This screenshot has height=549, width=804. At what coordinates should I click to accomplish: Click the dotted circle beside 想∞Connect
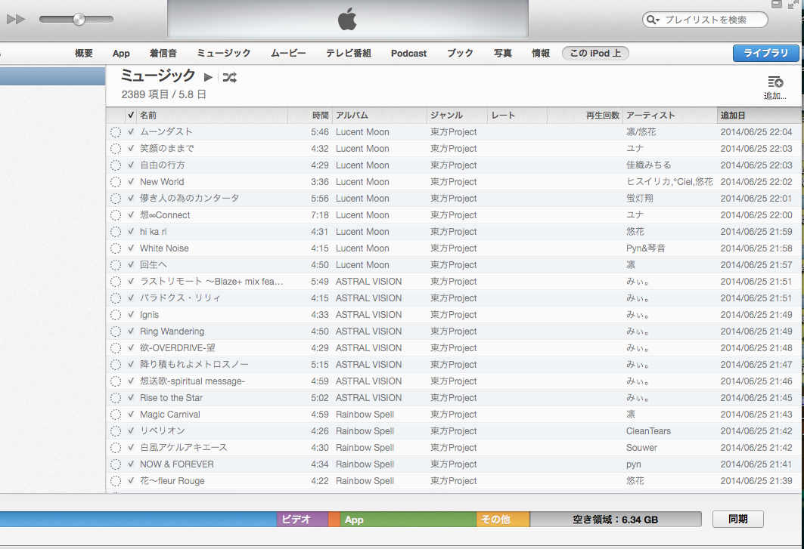coord(116,215)
